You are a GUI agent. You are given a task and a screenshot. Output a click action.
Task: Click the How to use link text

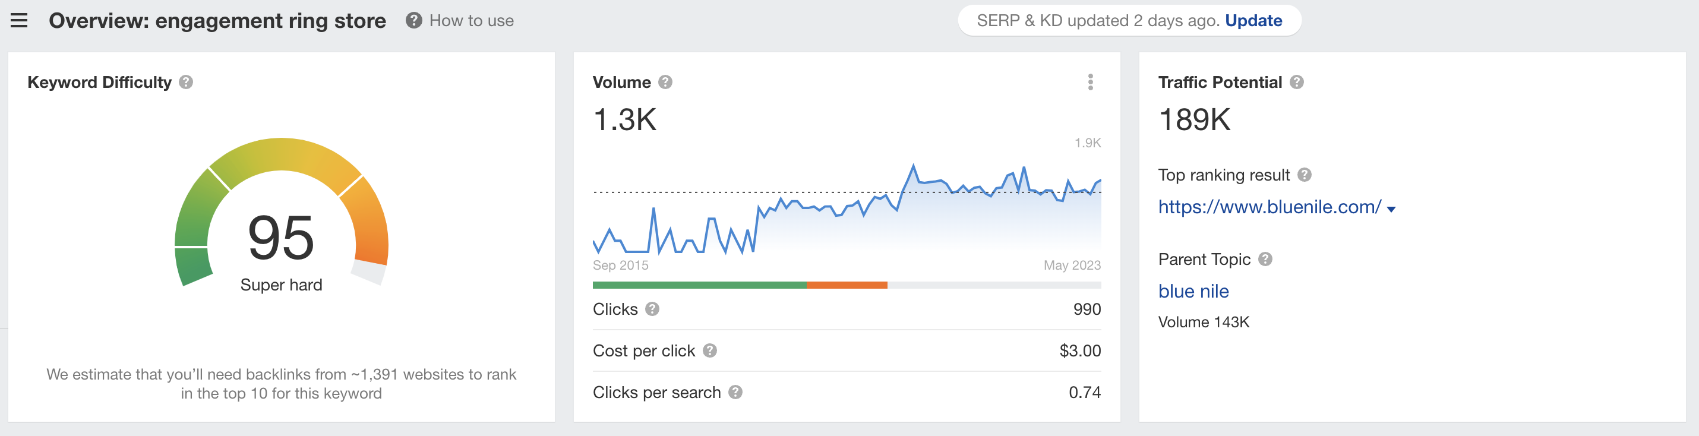(x=471, y=21)
